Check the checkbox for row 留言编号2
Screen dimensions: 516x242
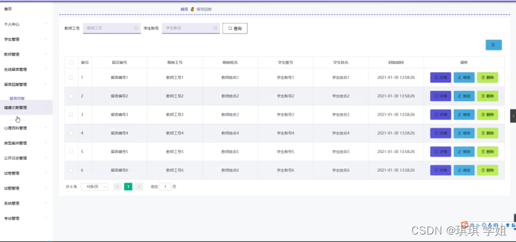pos(71,96)
